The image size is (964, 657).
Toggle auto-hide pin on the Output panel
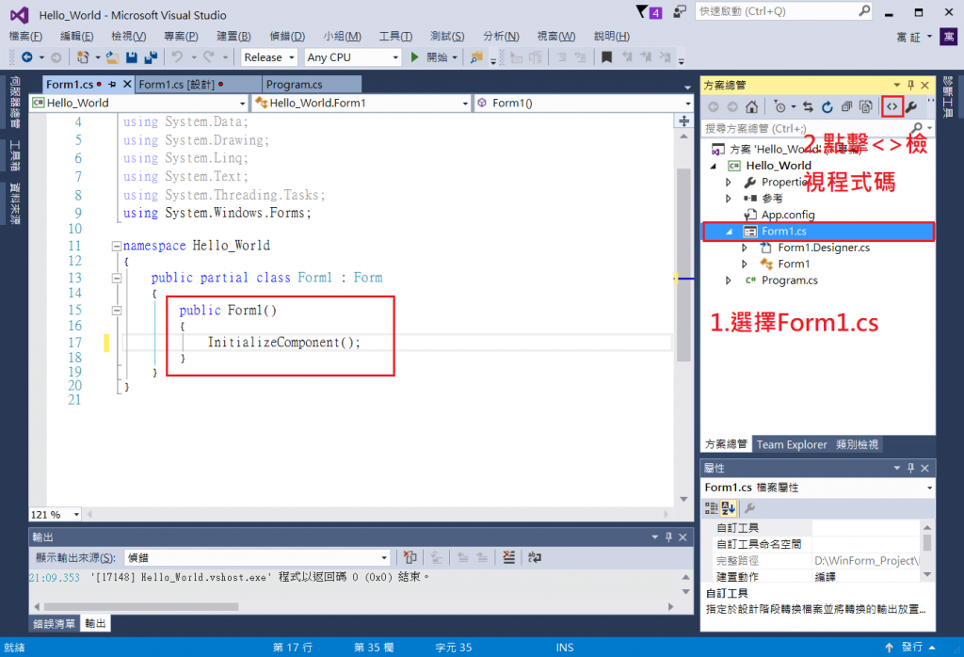tap(669, 537)
